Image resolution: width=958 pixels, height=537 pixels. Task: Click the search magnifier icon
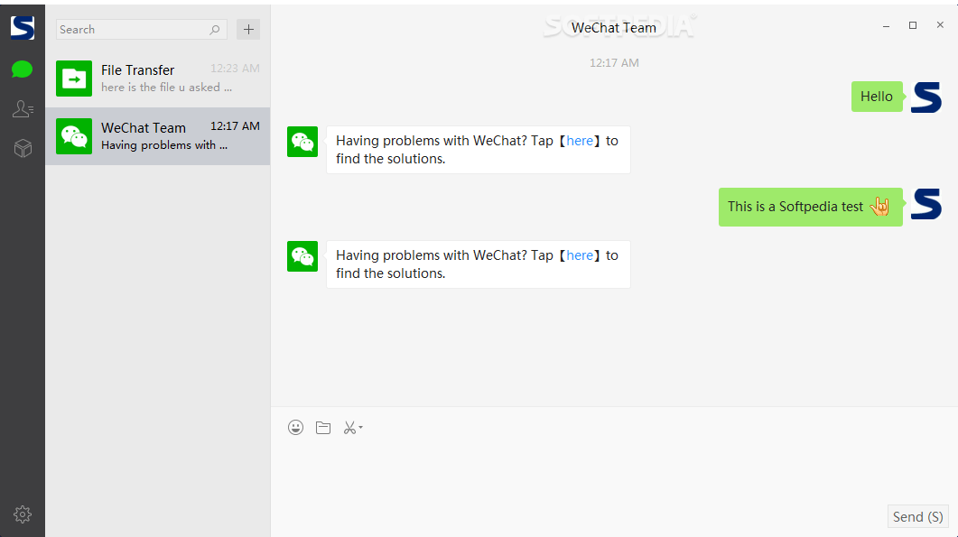click(215, 29)
